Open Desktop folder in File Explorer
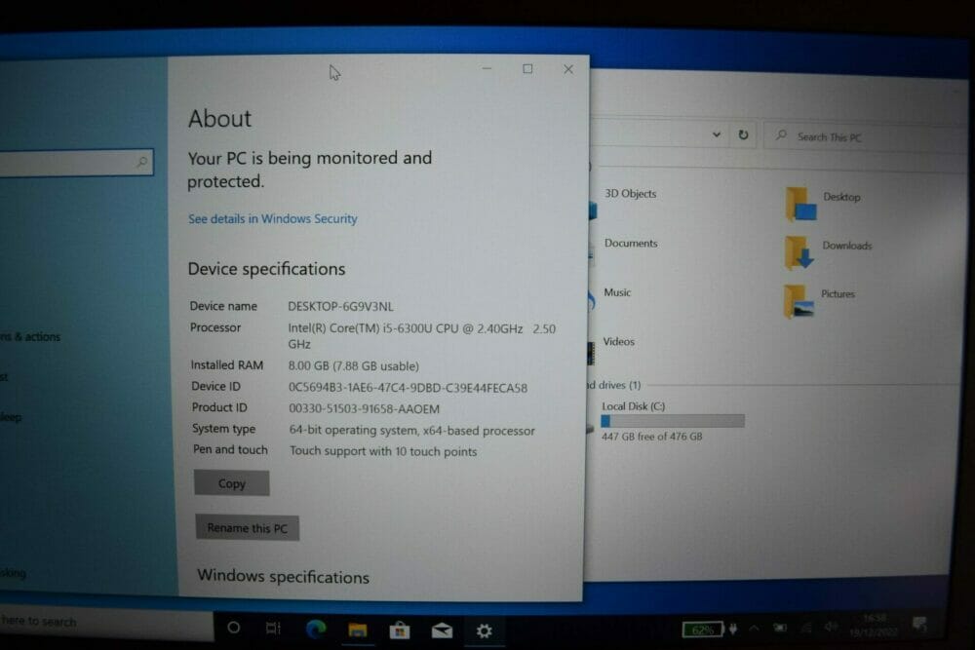 [823, 203]
